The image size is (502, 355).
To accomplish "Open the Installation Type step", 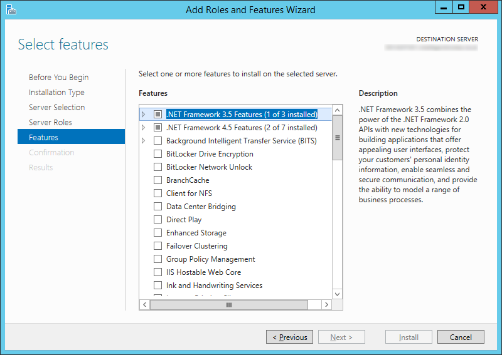I will [56, 92].
